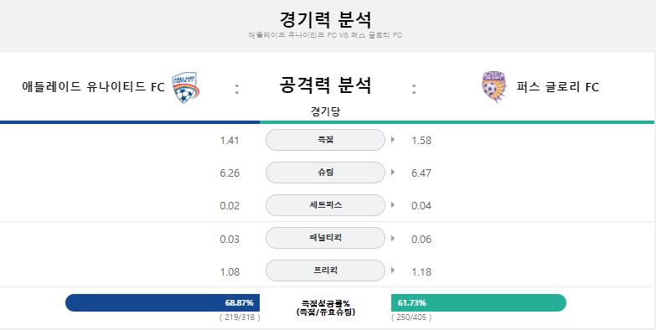Screen dimensions: 656x330
Task: Select the 프리킥 stat button
Action: 325,271
